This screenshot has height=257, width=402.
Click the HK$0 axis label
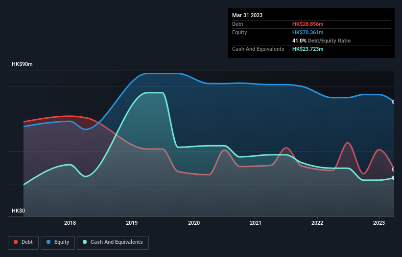coord(19,211)
